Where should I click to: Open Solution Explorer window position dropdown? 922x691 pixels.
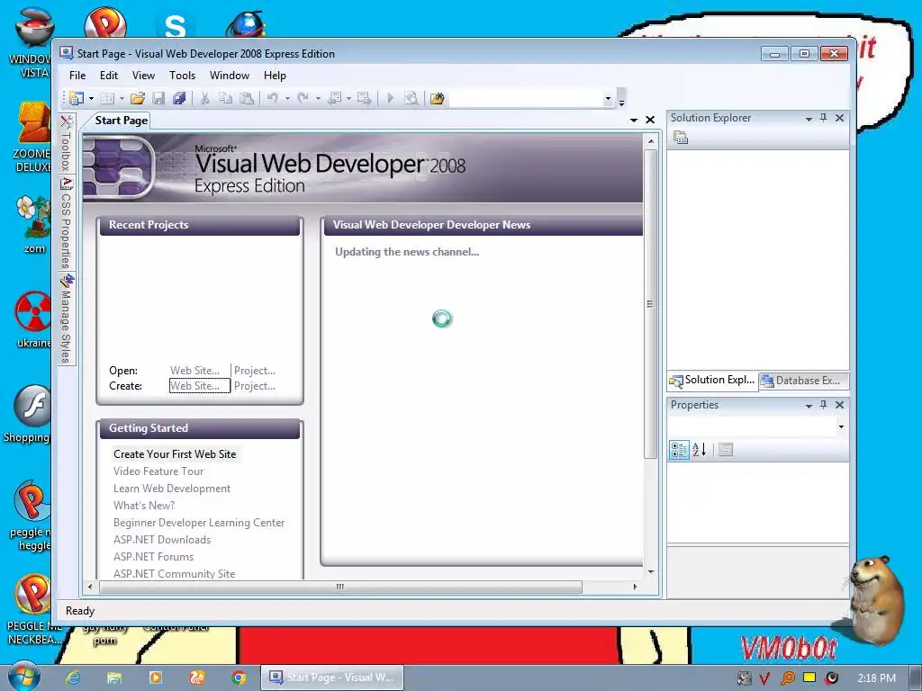coord(809,118)
